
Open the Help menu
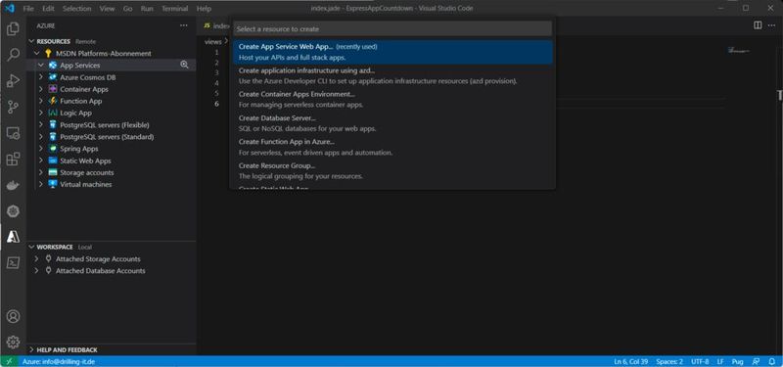tap(204, 9)
